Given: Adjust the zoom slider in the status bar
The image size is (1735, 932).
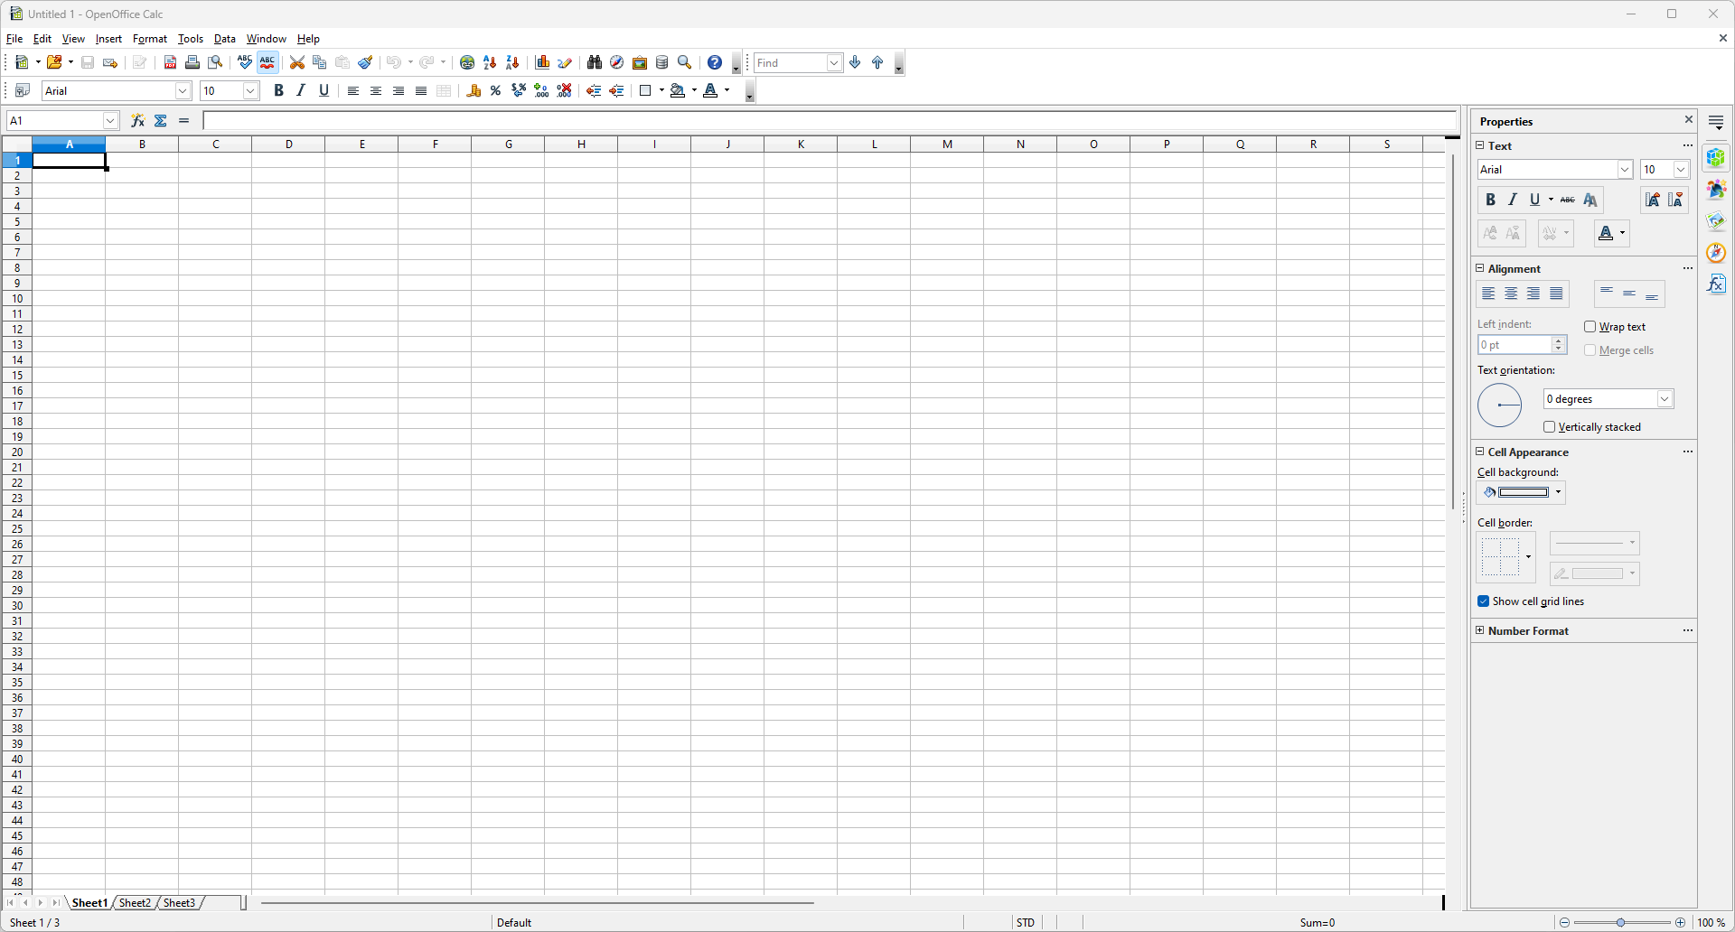Looking at the screenshot, I should 1622,922.
